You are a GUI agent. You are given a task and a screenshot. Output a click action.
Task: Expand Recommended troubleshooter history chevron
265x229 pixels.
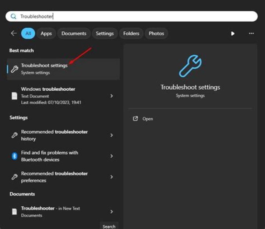(x=112, y=135)
